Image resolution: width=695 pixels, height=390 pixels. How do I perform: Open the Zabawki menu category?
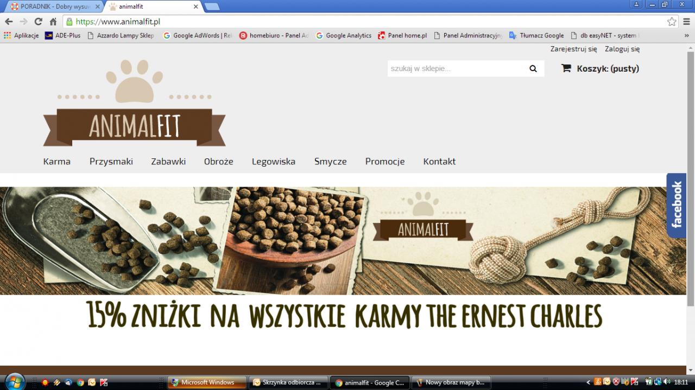(x=168, y=162)
